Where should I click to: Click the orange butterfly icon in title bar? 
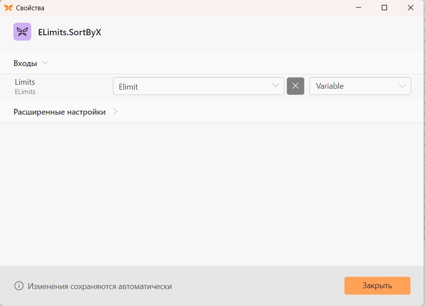[x=8, y=8]
